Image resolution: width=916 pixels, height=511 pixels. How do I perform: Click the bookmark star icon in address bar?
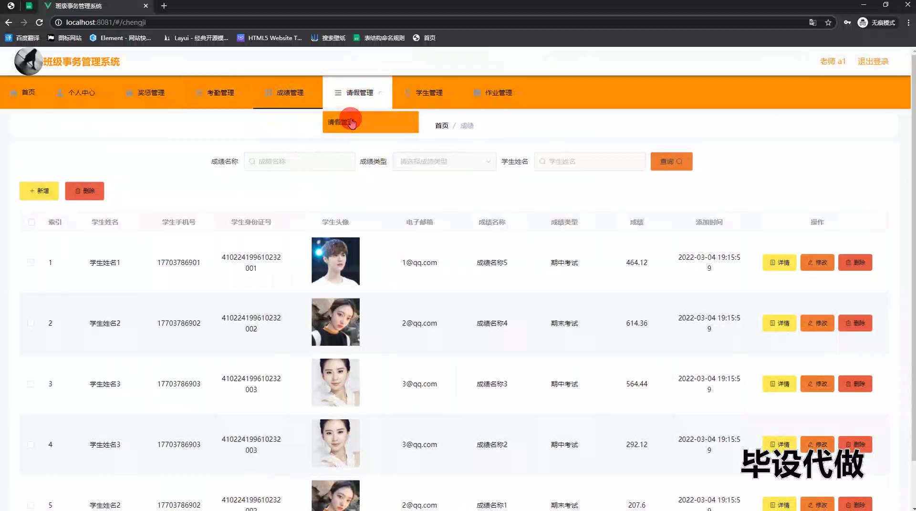828,22
